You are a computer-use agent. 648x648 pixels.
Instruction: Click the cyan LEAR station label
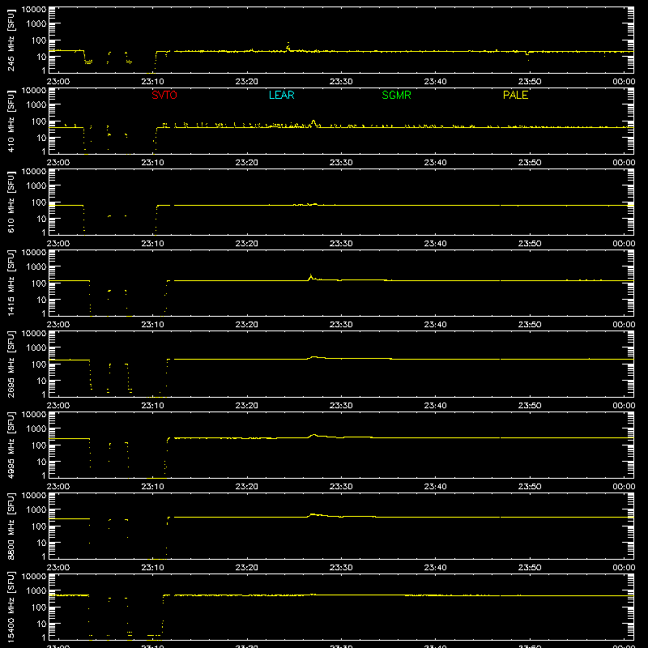click(x=281, y=95)
